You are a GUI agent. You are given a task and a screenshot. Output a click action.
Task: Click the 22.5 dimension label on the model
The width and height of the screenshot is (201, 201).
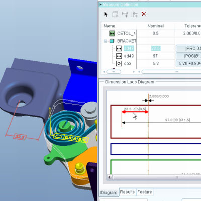pyautogui.click(x=20, y=137)
